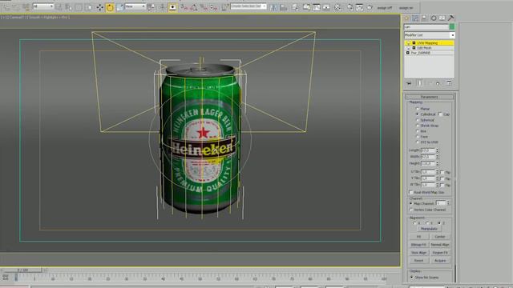Click Configure Modifier Sets icon
This screenshot has width=513, height=288.
pos(449,83)
